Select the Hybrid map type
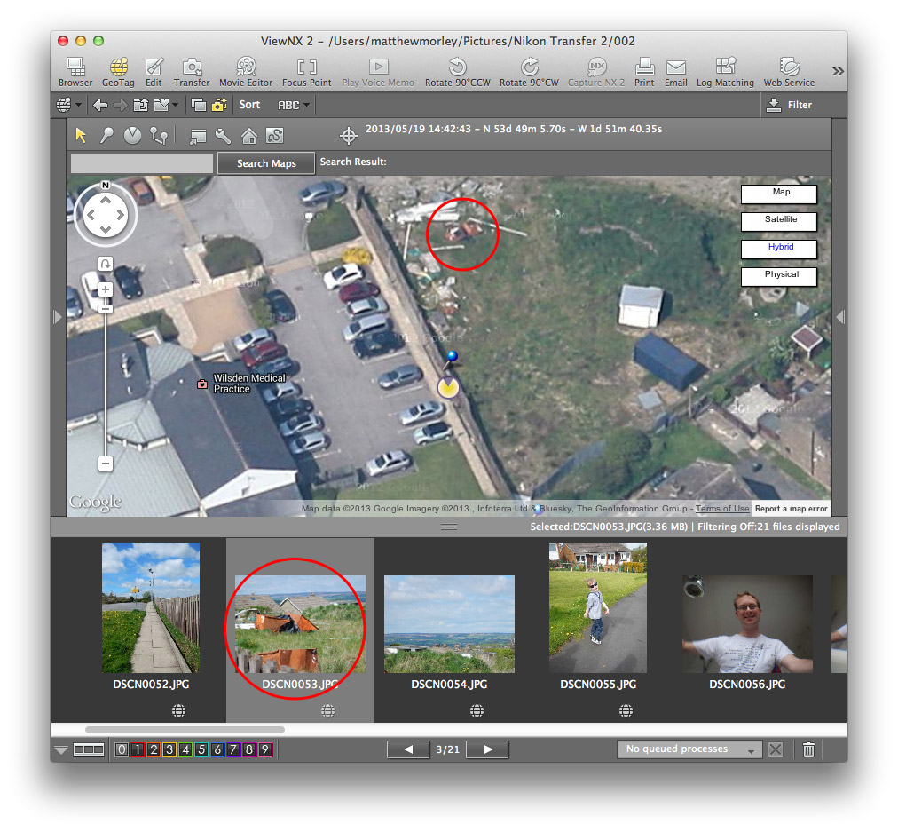Image resolution: width=898 pixels, height=832 pixels. pos(779,249)
